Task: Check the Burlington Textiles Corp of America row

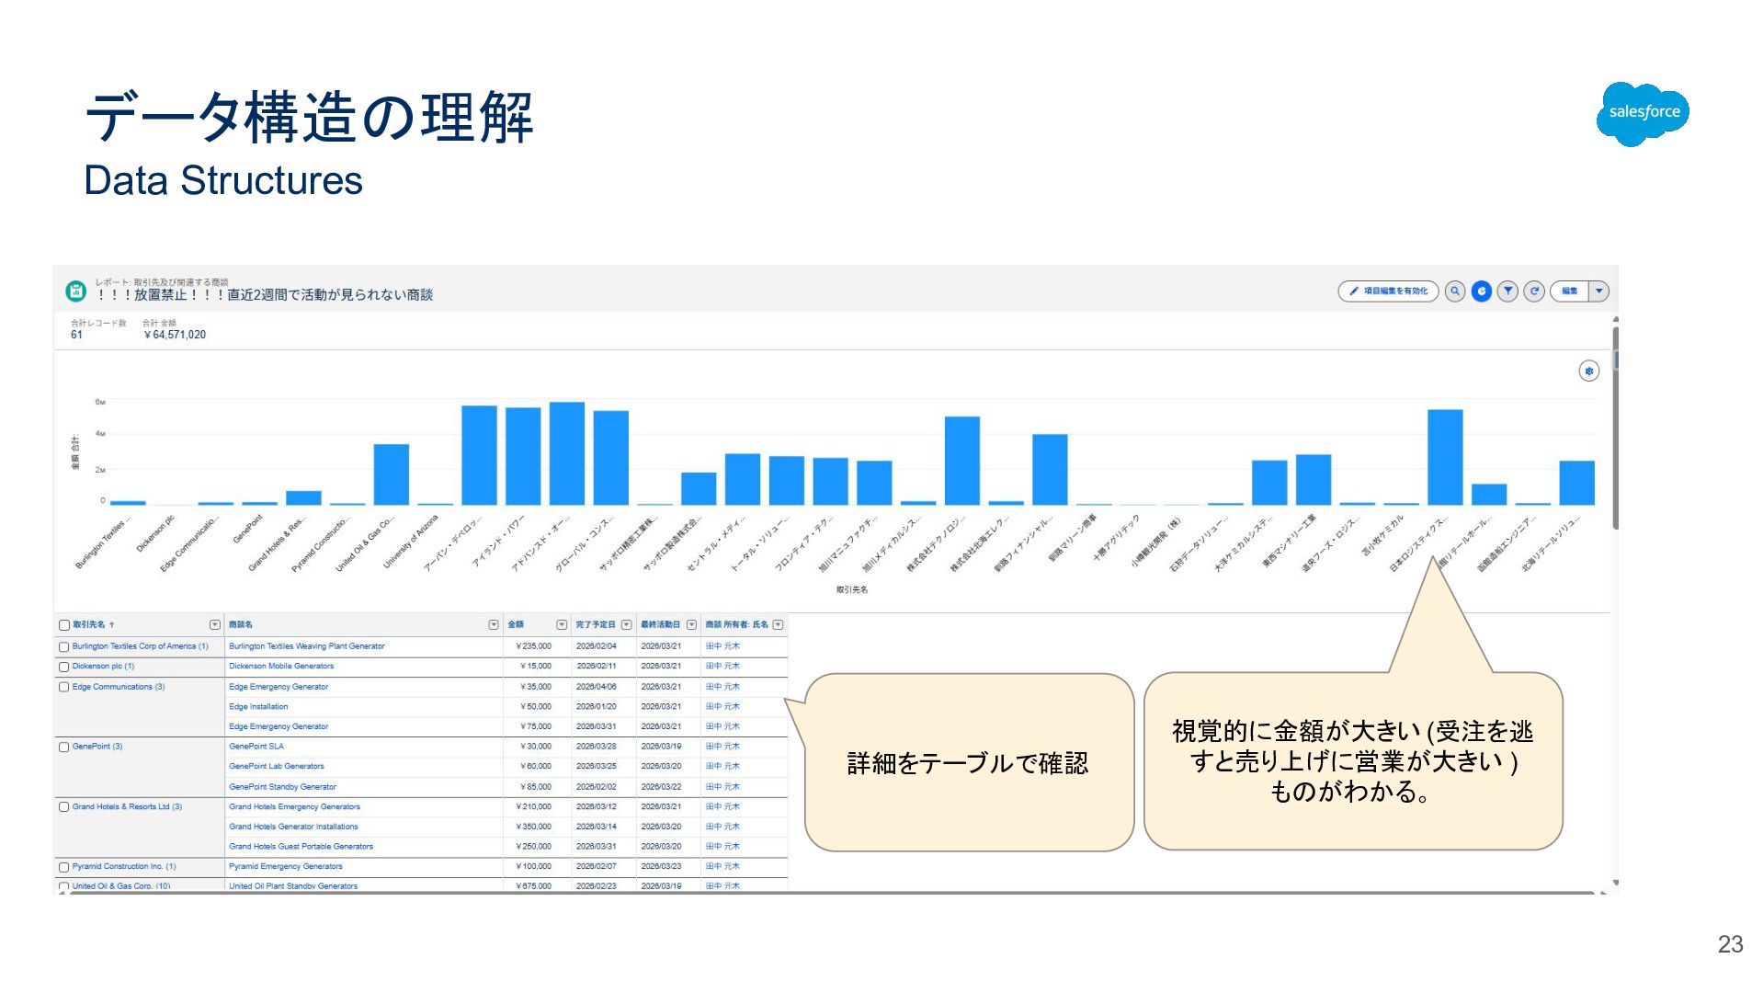Action: pos(64,646)
